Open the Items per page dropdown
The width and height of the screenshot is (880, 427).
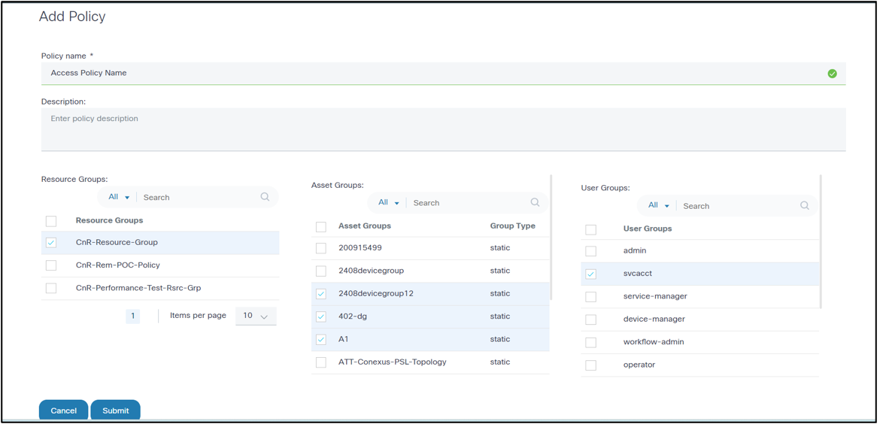tap(256, 316)
